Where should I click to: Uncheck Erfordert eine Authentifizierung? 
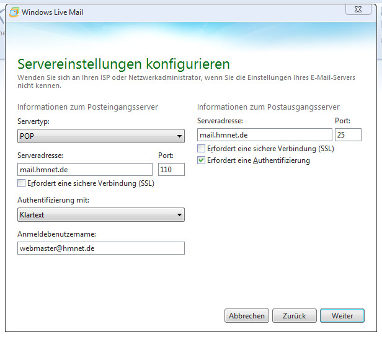click(x=201, y=160)
